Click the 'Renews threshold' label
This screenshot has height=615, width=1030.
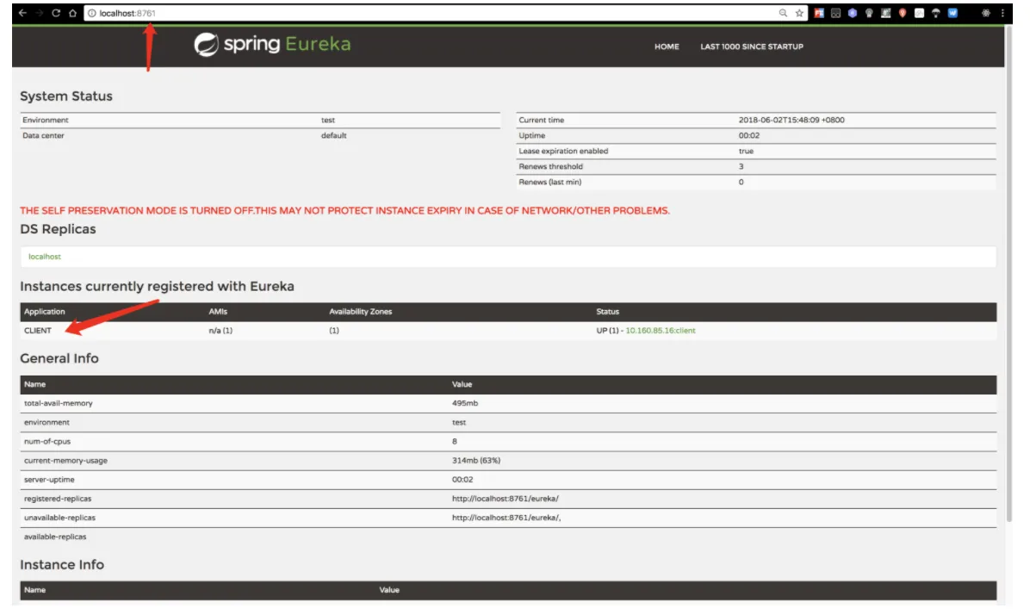(x=550, y=167)
